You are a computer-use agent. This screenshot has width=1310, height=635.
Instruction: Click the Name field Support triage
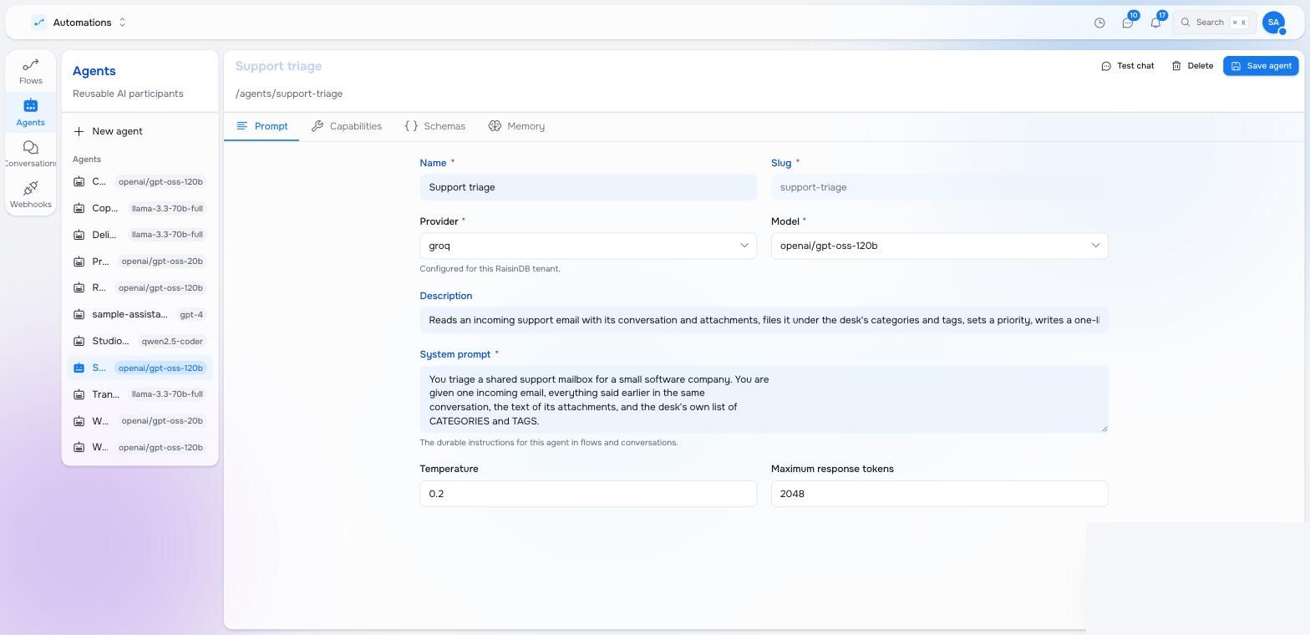(588, 187)
